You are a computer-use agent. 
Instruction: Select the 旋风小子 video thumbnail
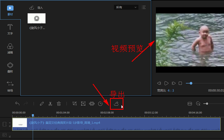pos(37,18)
